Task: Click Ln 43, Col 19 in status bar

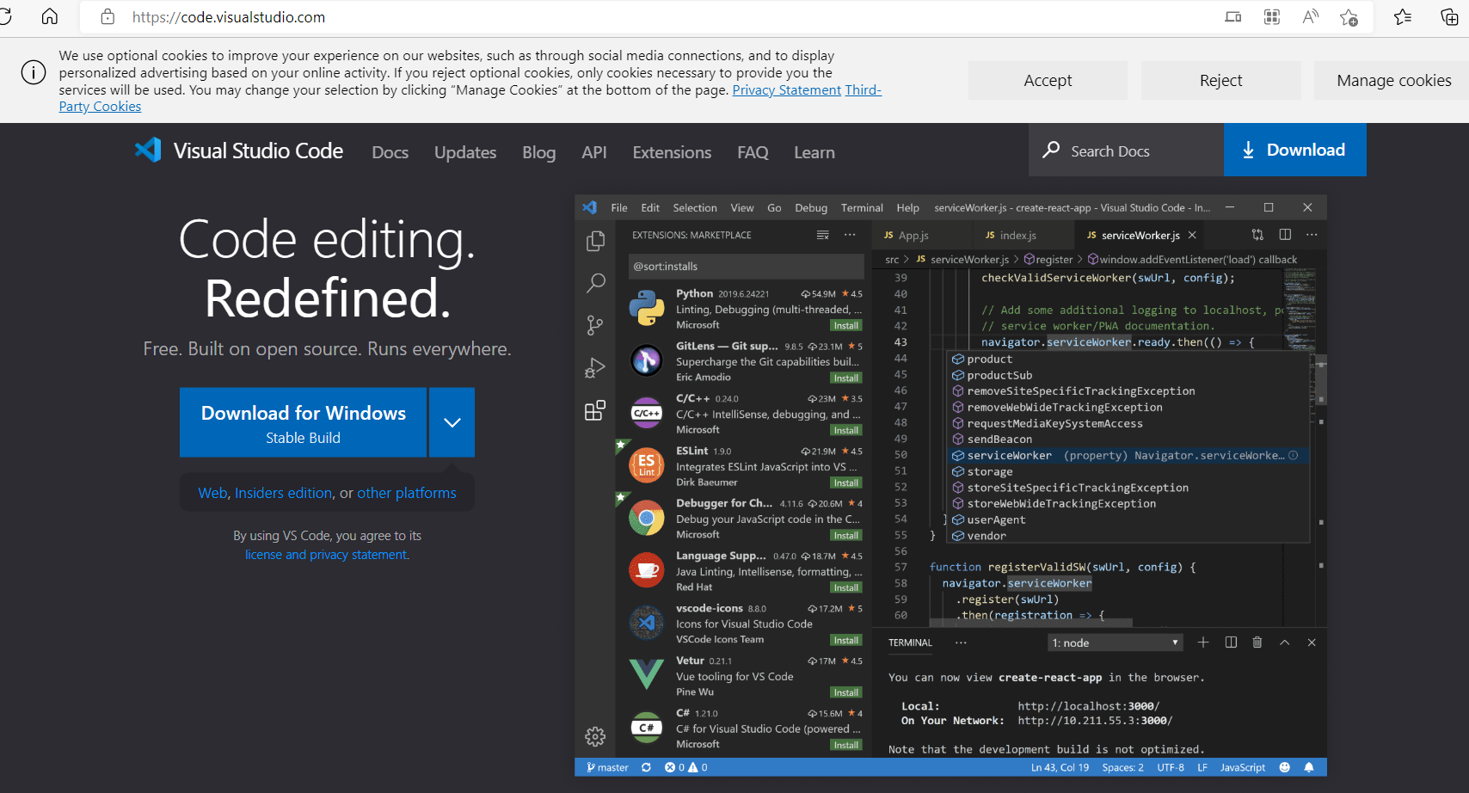Action: [1060, 767]
